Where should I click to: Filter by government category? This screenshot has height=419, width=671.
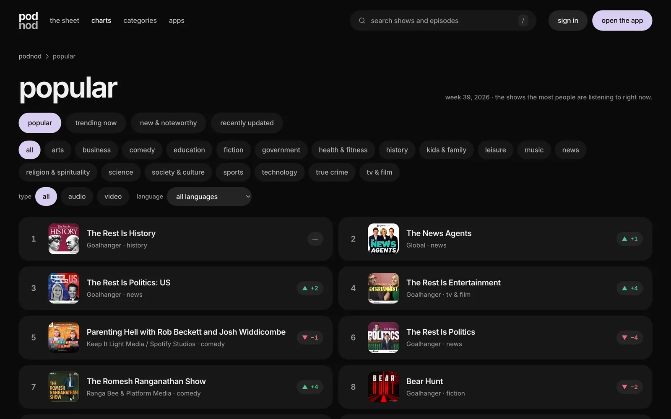point(281,150)
